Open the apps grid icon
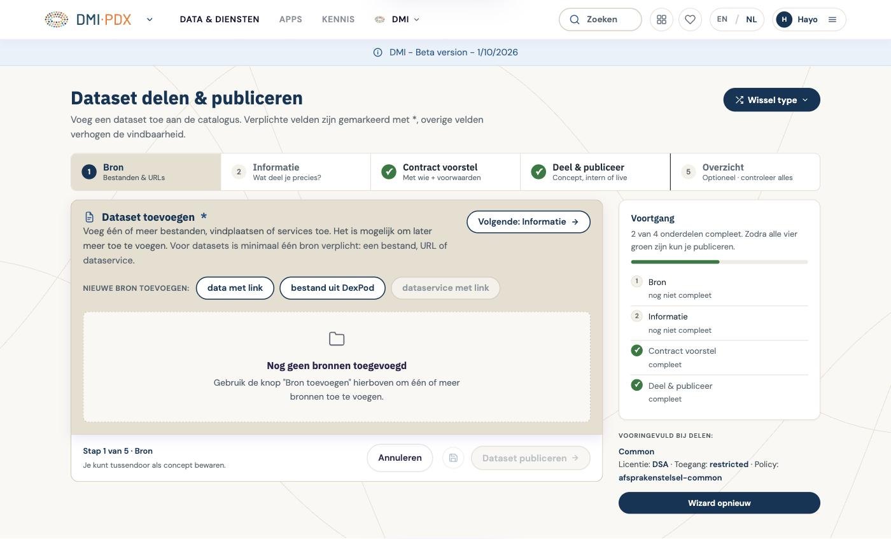 (x=661, y=19)
